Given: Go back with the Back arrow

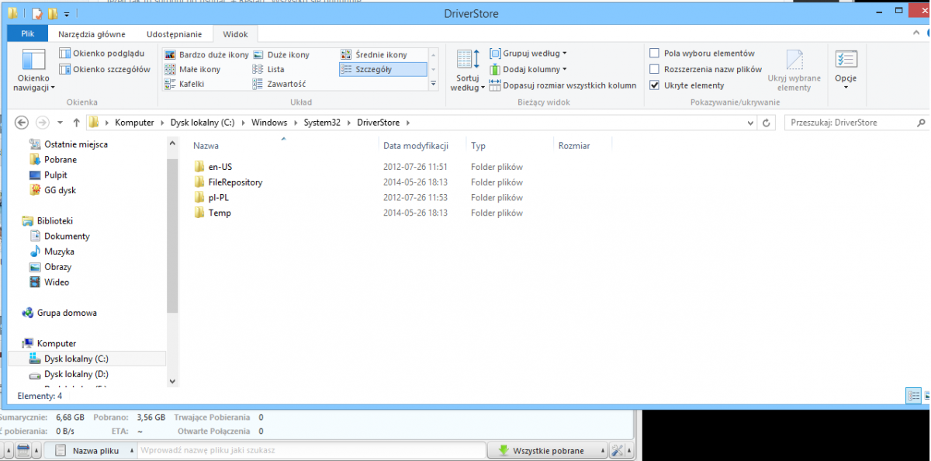Looking at the screenshot, I should [x=22, y=123].
